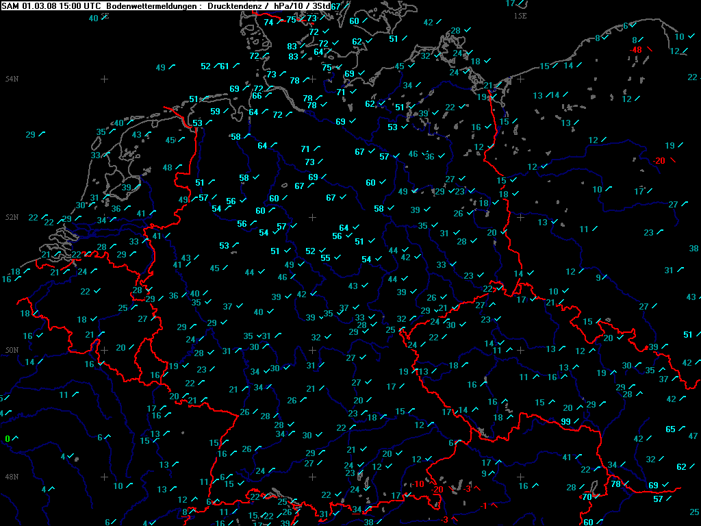Click the tendency symbol next to red -20
701x526 pixels.
672,160
